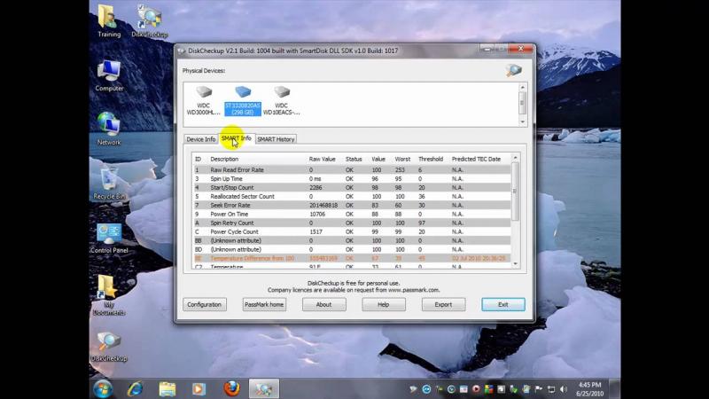The image size is (709, 399).
Task: Select the Spin Up Time row
Action: pyautogui.click(x=351, y=179)
